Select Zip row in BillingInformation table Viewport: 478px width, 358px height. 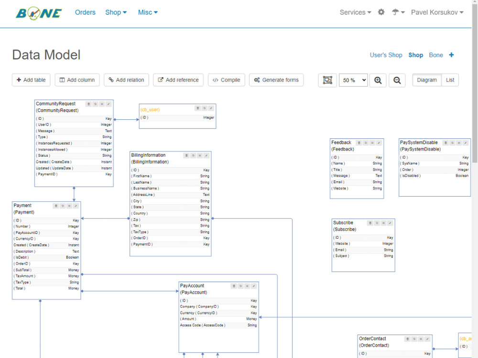click(170, 220)
